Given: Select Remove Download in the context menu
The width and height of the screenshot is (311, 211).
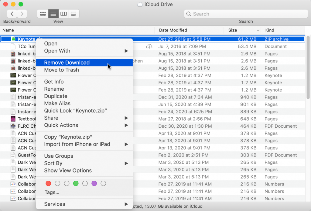Looking at the screenshot, I should coord(84,62).
